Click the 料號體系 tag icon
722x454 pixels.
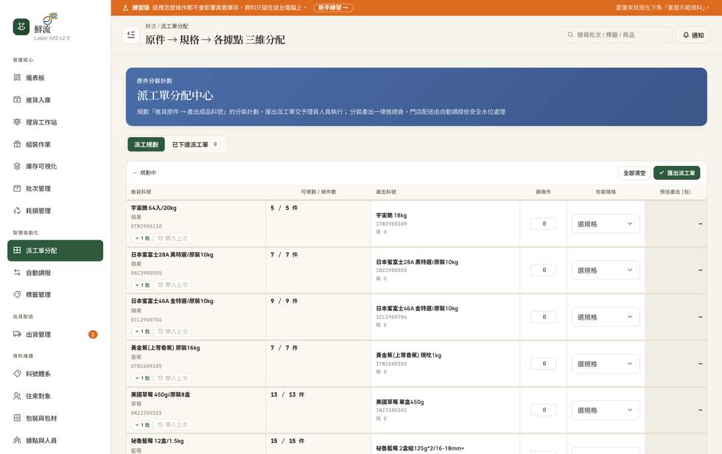click(x=17, y=374)
